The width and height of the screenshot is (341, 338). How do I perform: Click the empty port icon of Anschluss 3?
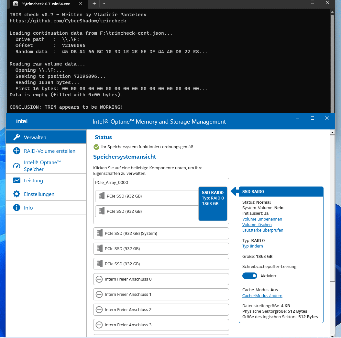(x=99, y=325)
